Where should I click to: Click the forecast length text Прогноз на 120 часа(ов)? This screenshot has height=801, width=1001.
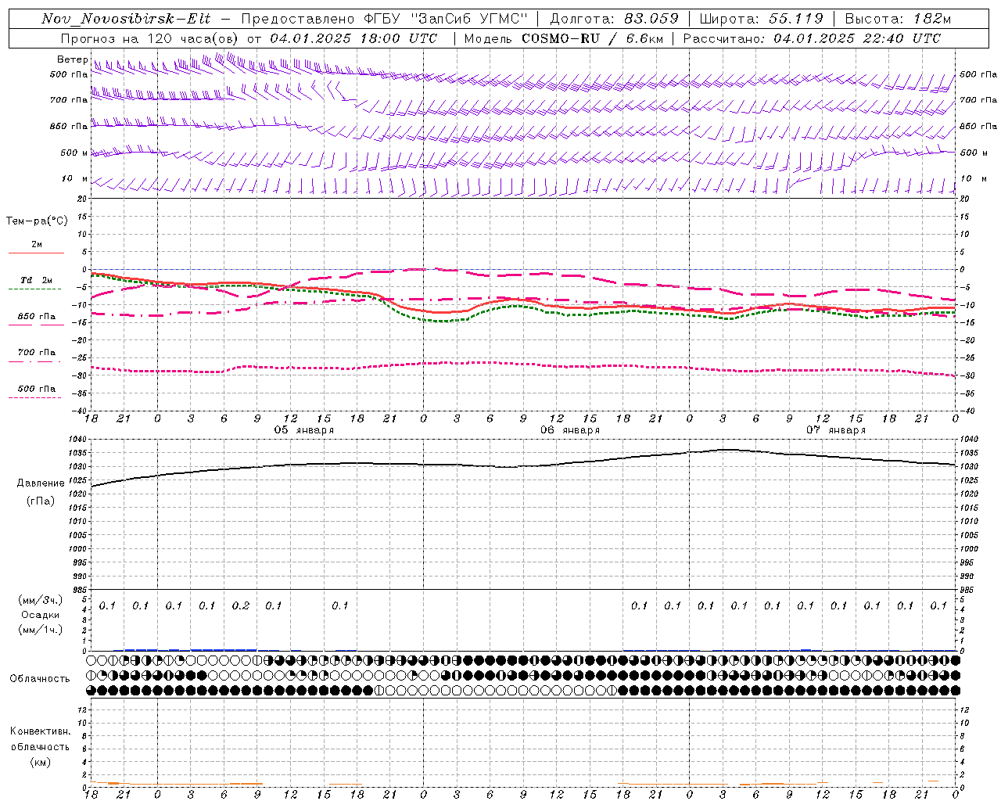(x=151, y=38)
